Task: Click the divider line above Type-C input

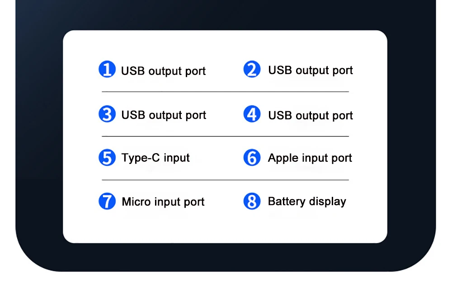Action: [x=225, y=136]
